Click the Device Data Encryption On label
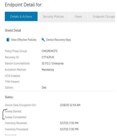117x138 pixels. click(x=21, y=105)
